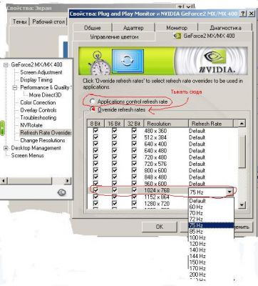Click the stopwatch icon in the NVIDIA banner
The width and height of the screenshot is (258, 286).
click(x=99, y=63)
